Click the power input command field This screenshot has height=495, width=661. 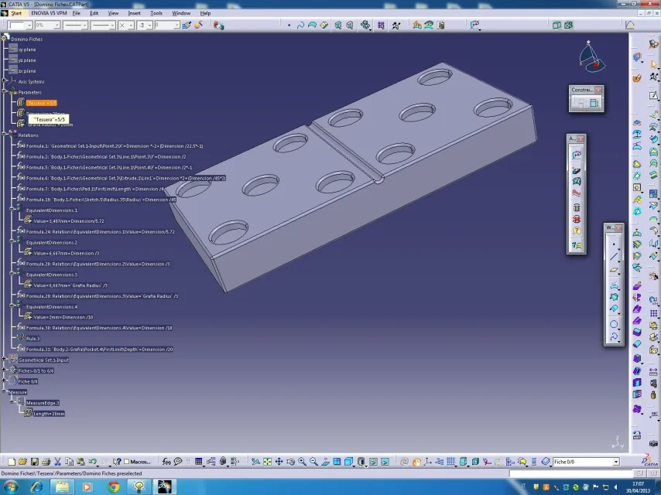tap(571, 473)
